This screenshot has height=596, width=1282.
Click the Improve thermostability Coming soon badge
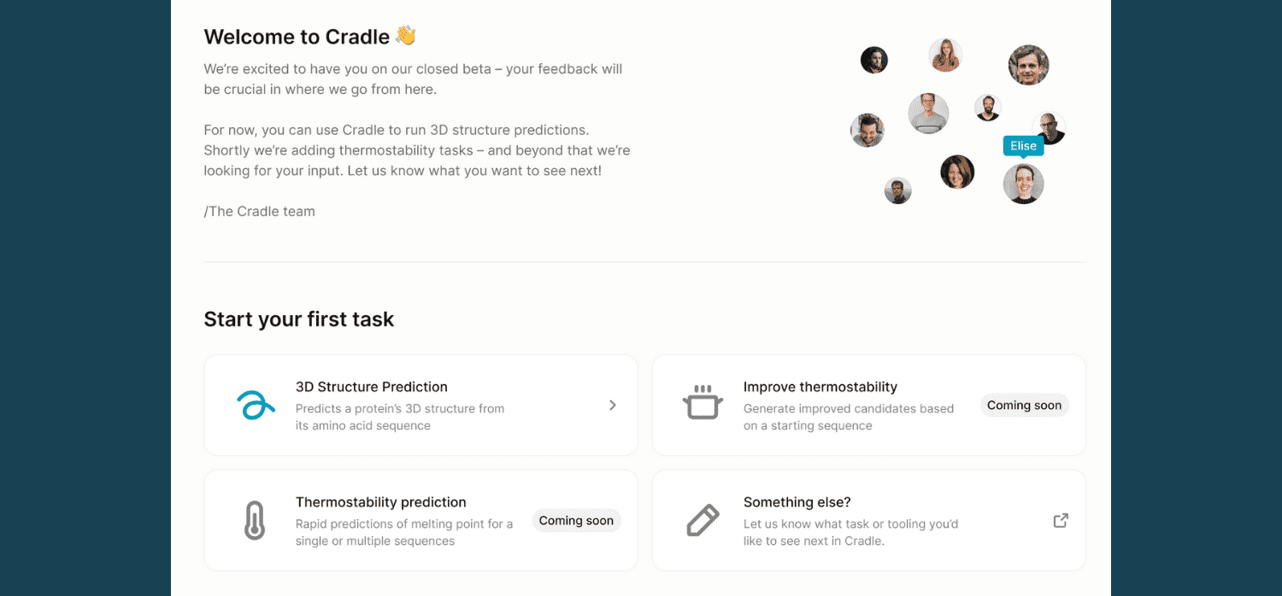tap(1024, 406)
